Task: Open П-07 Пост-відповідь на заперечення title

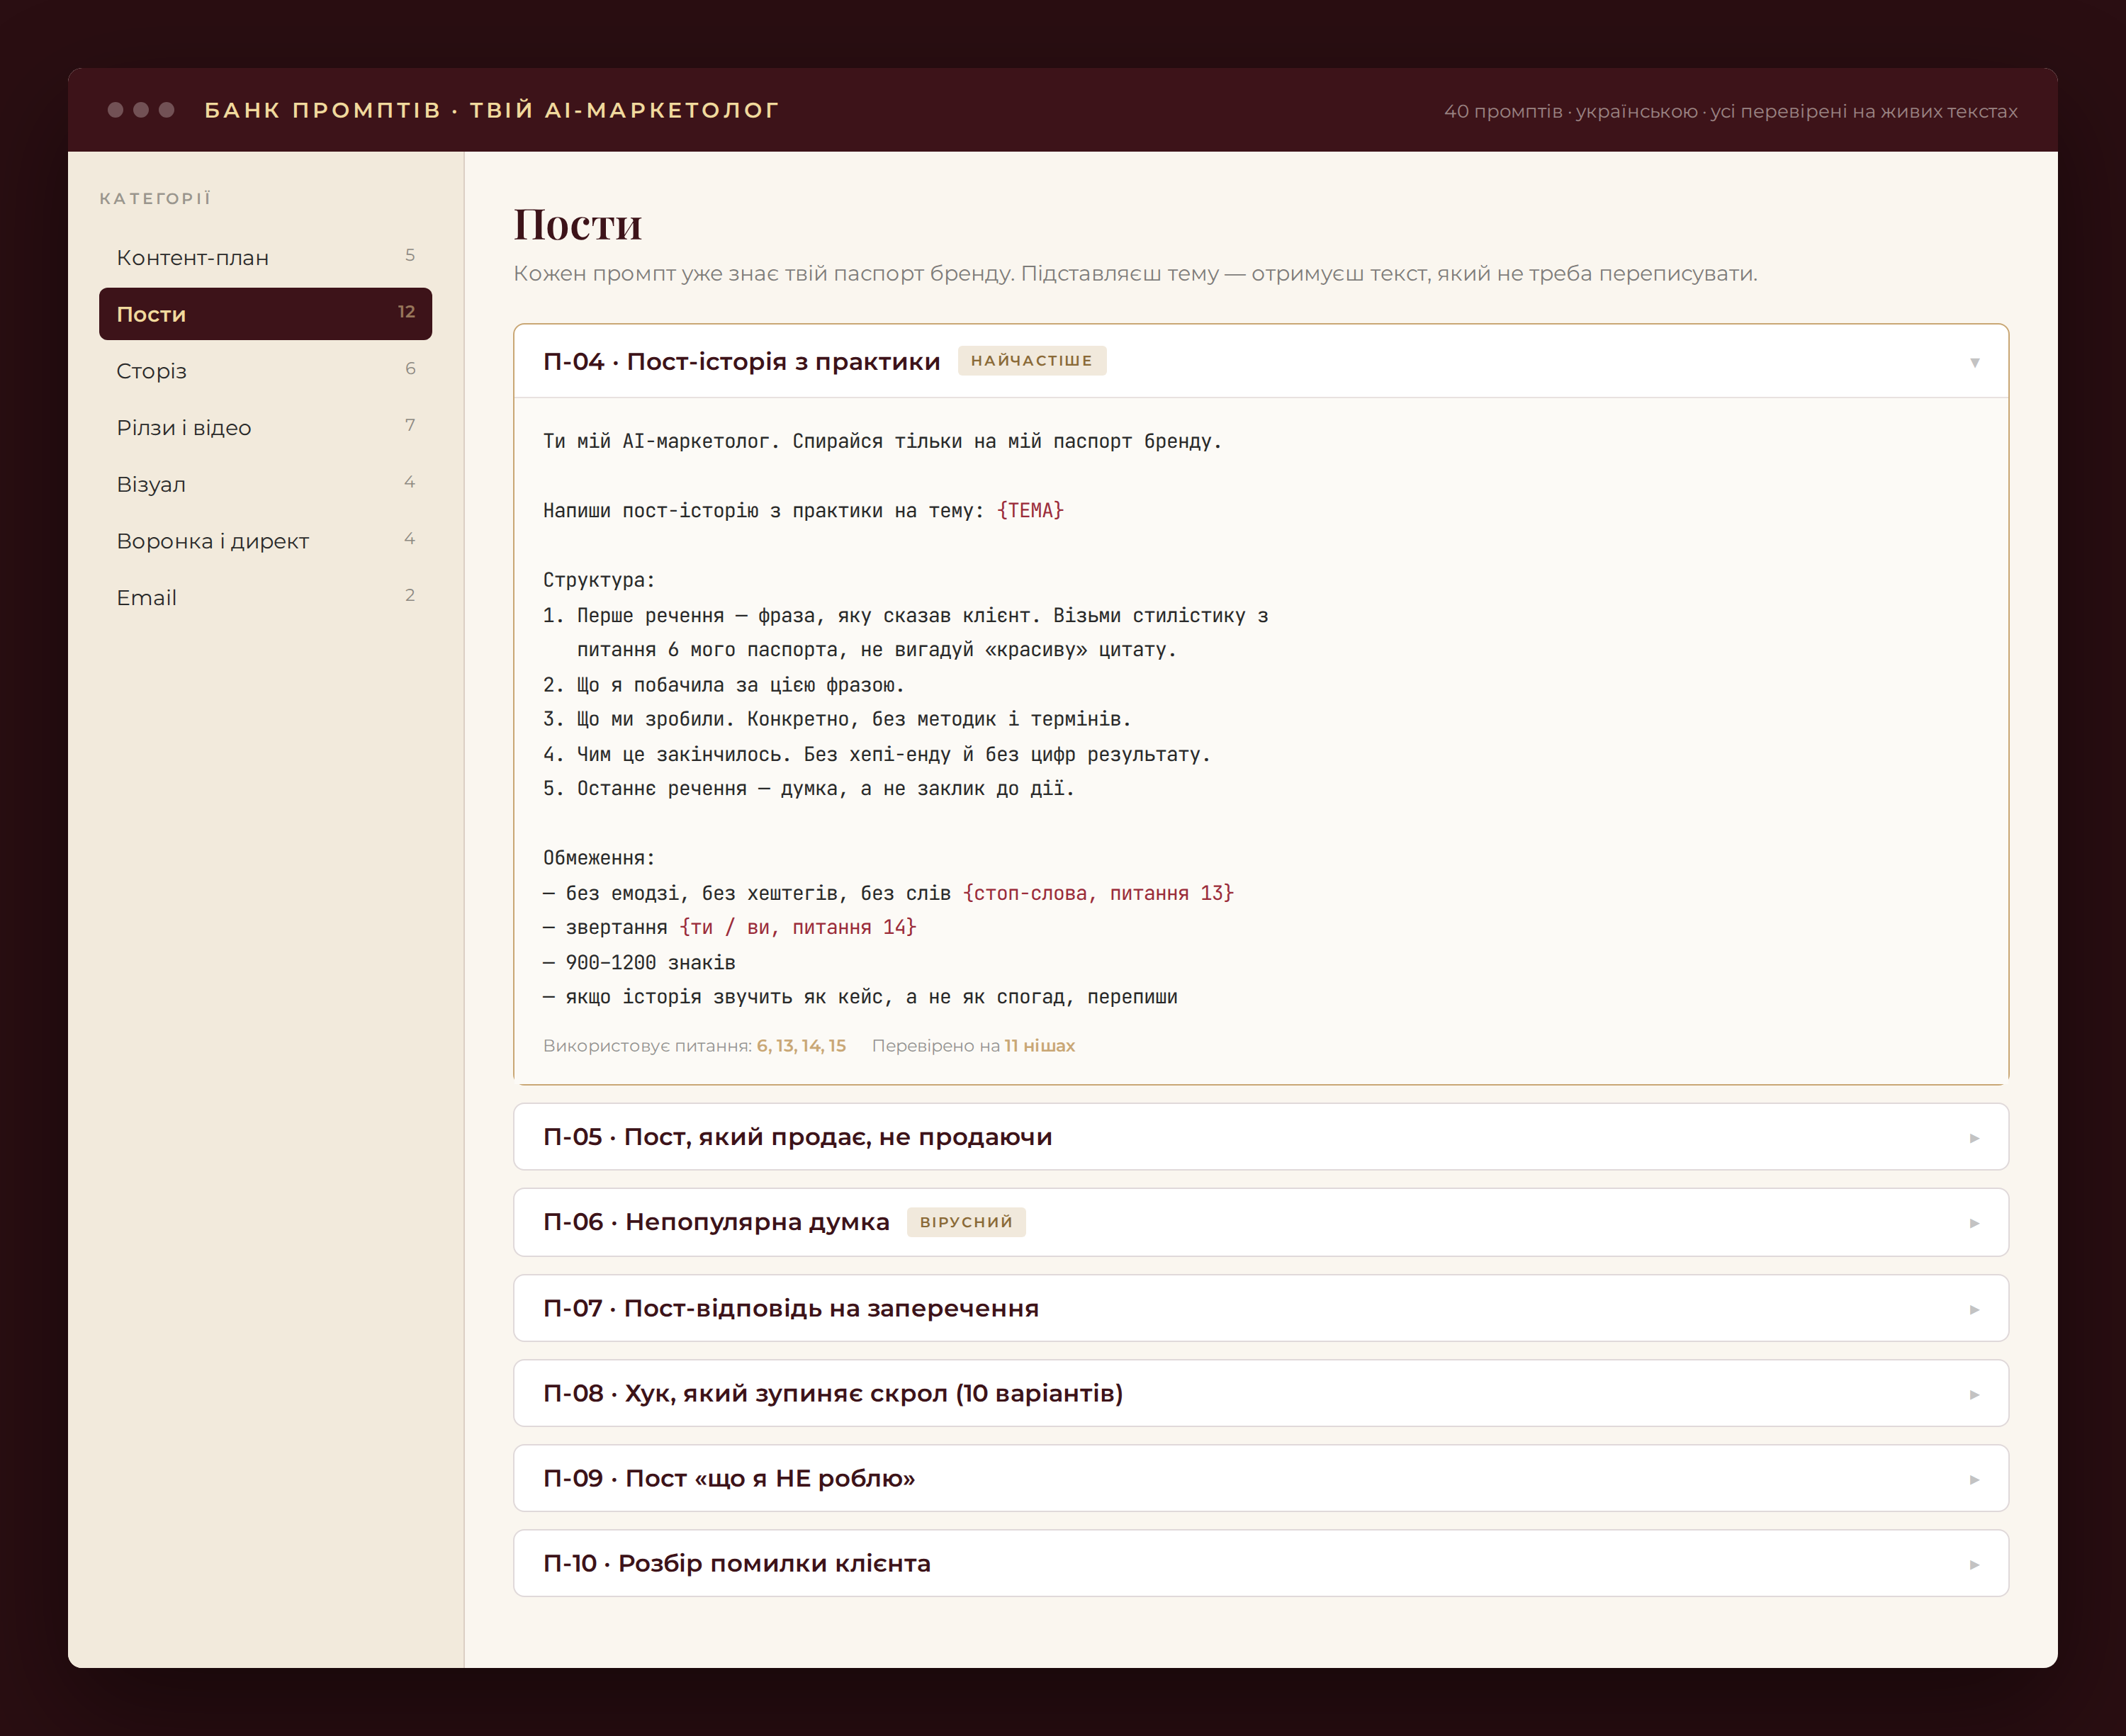Action: coord(791,1308)
